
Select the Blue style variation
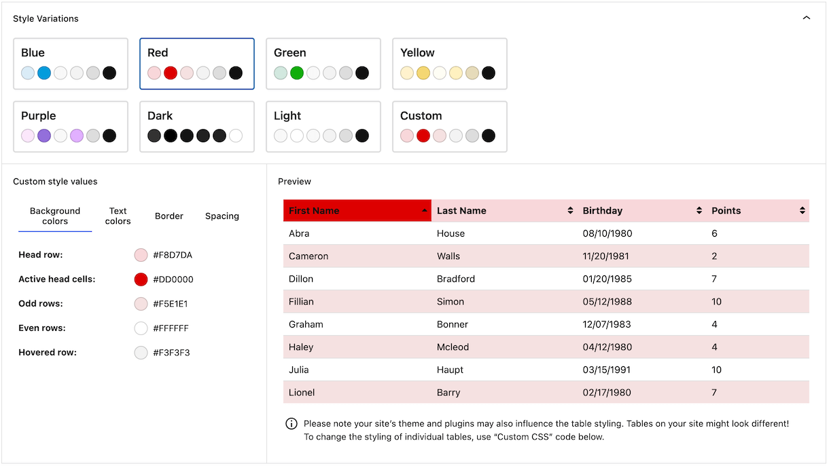click(x=70, y=63)
